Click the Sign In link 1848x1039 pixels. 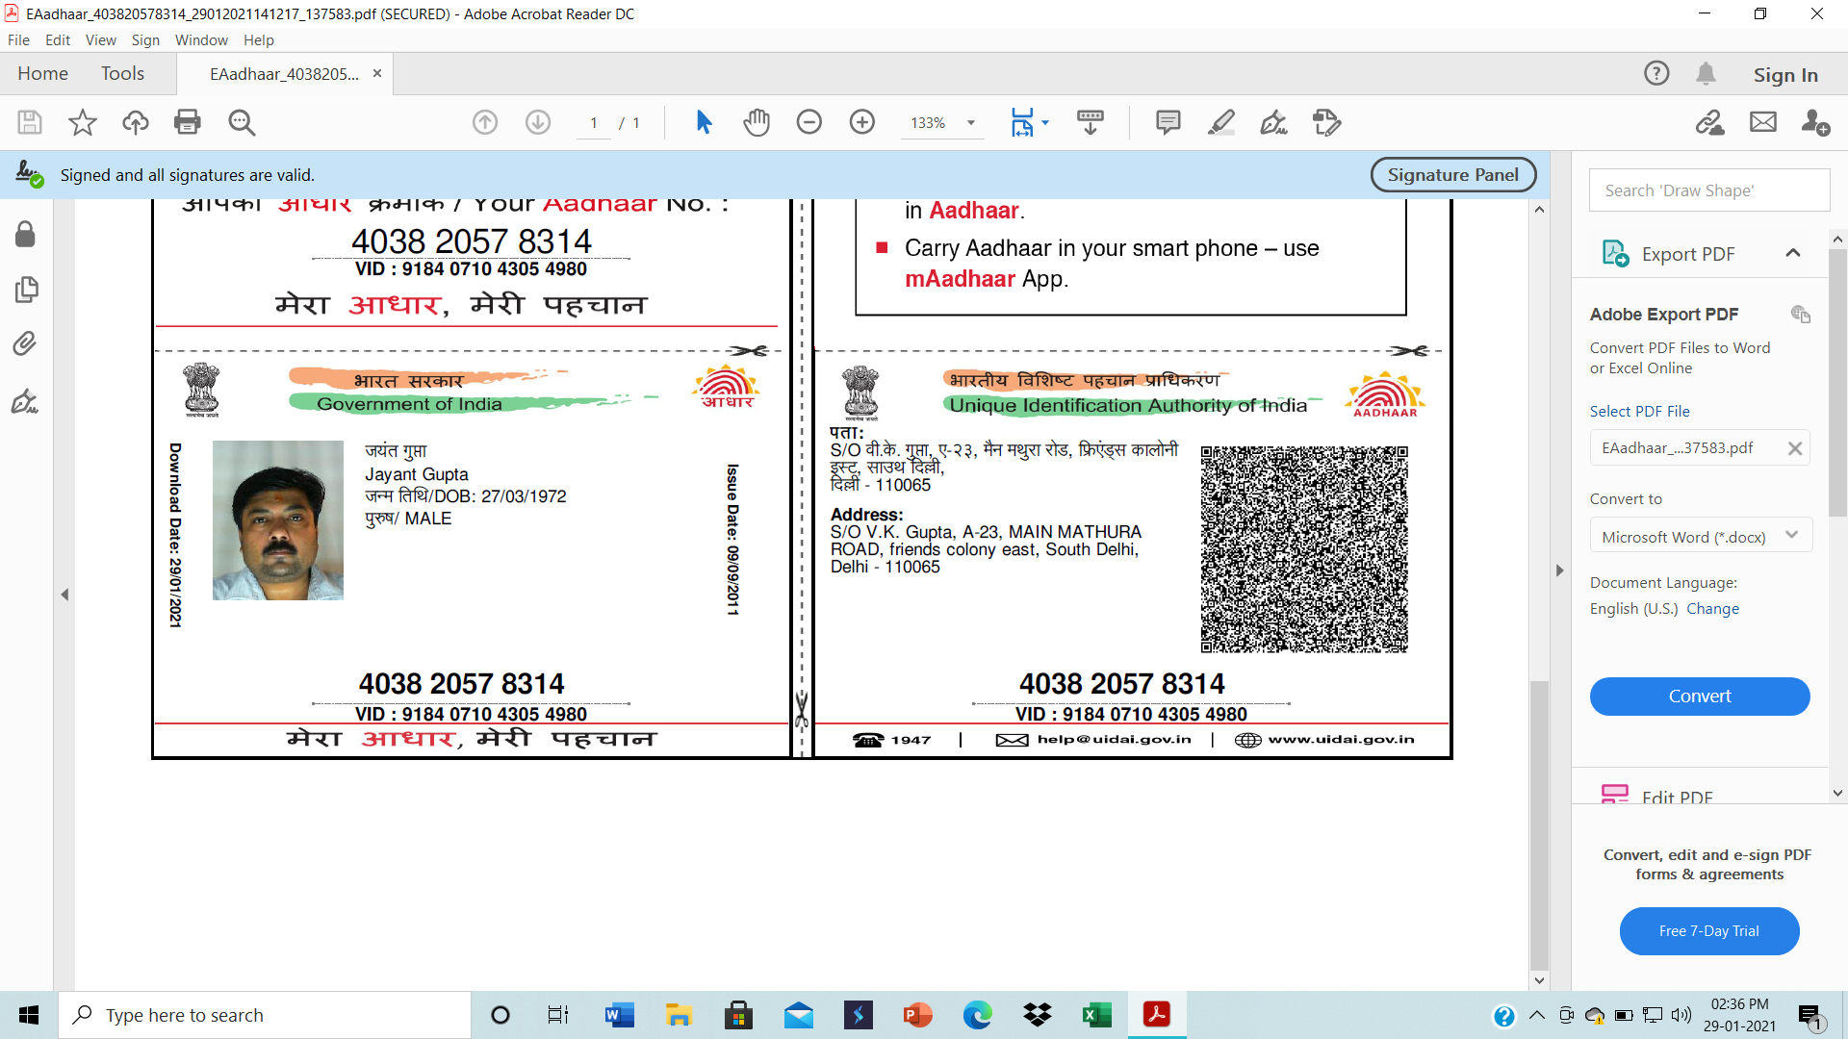click(x=1785, y=74)
